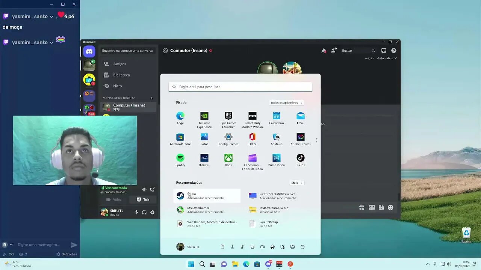Launch Adobe Express
Viewport: 481px width, 270px height.
[301, 139]
